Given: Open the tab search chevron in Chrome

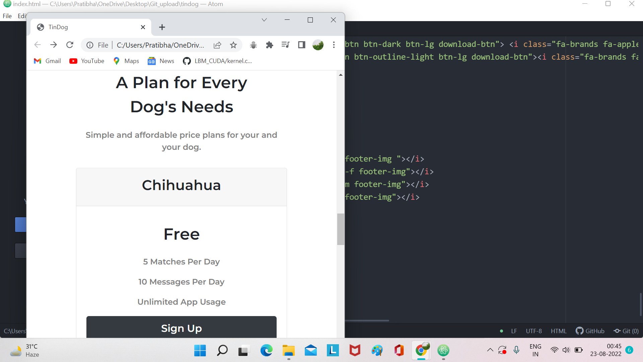Looking at the screenshot, I should tap(264, 20).
